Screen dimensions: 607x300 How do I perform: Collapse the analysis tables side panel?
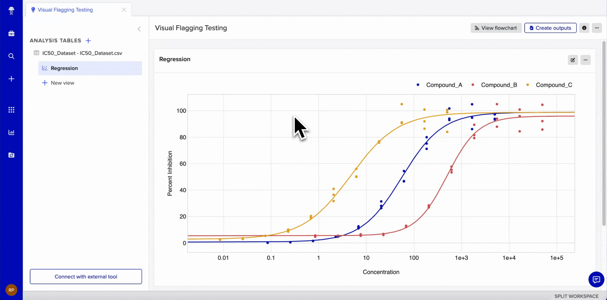point(139,29)
